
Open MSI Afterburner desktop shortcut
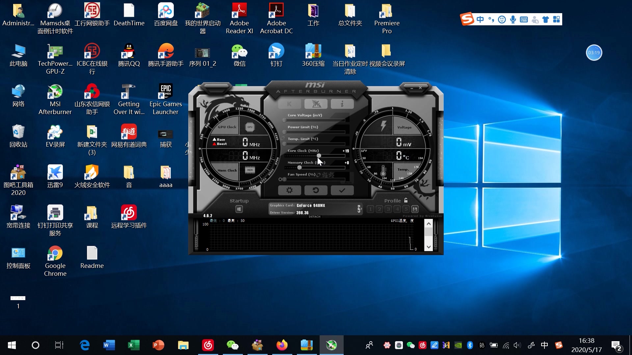coord(55,100)
